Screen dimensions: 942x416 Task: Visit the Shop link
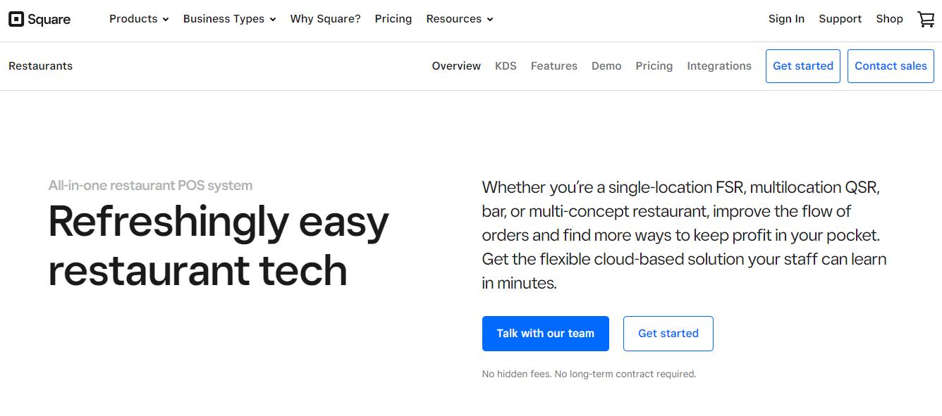890,19
